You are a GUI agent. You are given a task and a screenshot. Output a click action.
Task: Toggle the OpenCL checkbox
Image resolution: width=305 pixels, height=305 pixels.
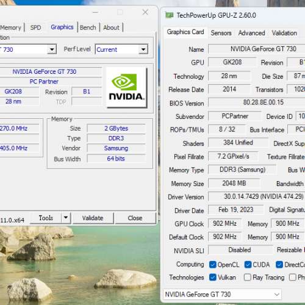coord(212,265)
